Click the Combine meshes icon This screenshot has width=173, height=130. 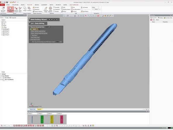[x=29, y=9]
